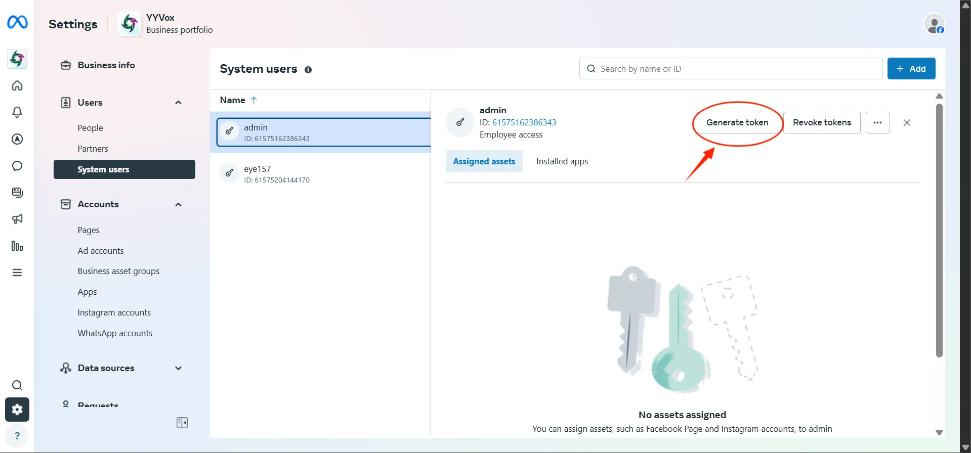Open Pages under Accounts
Screen dimensions: 971x453
(x=89, y=230)
